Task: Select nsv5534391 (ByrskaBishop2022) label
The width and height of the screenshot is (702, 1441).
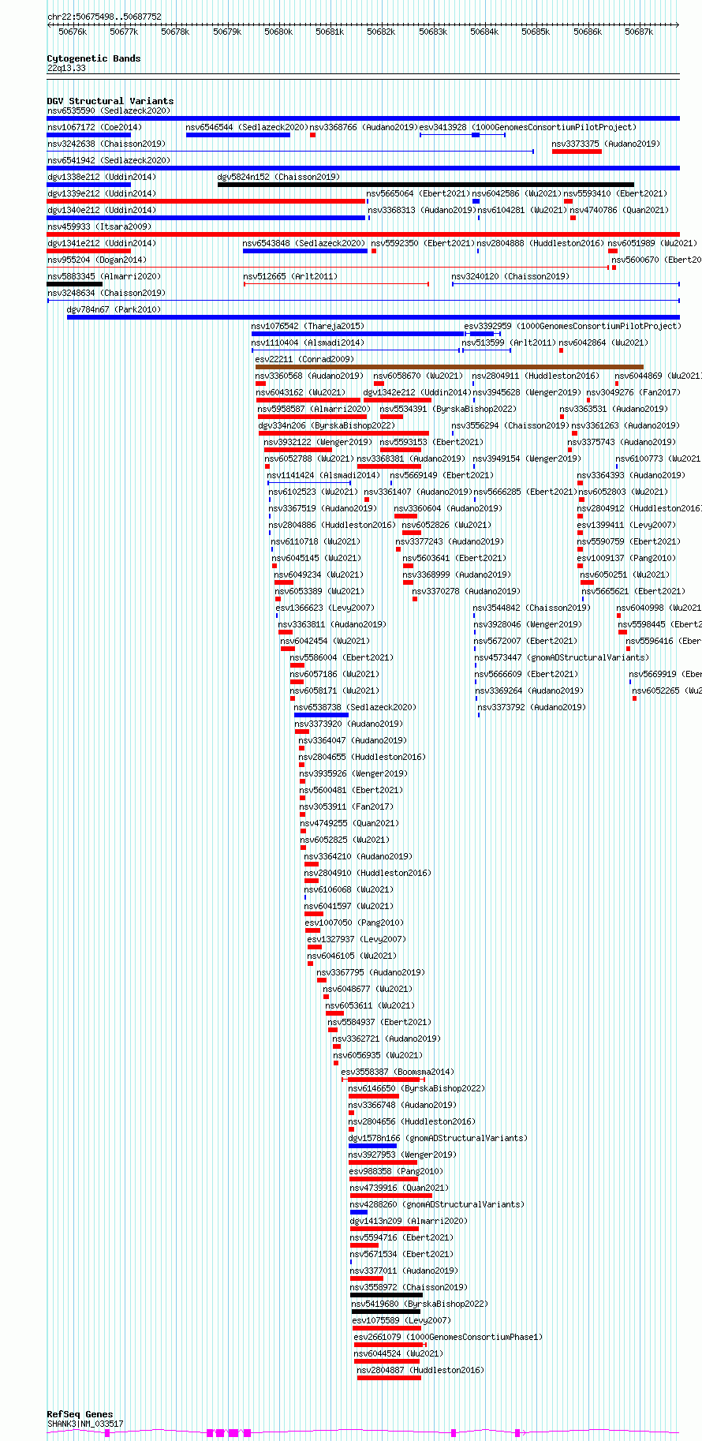Action: point(448,409)
